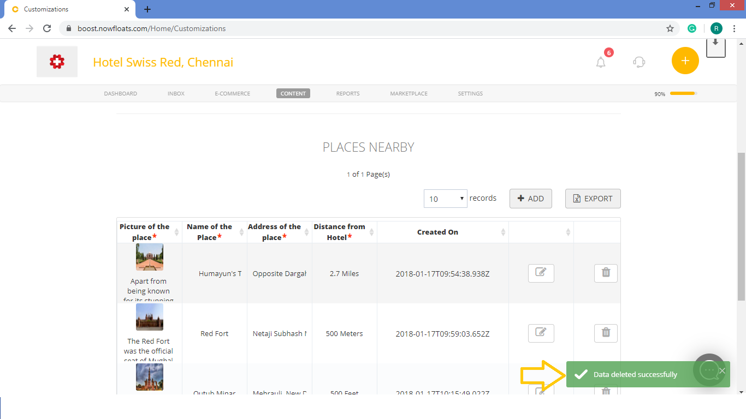Select the 500 Meters distance cell
Screen dimensions: 746x419
[x=345, y=333]
